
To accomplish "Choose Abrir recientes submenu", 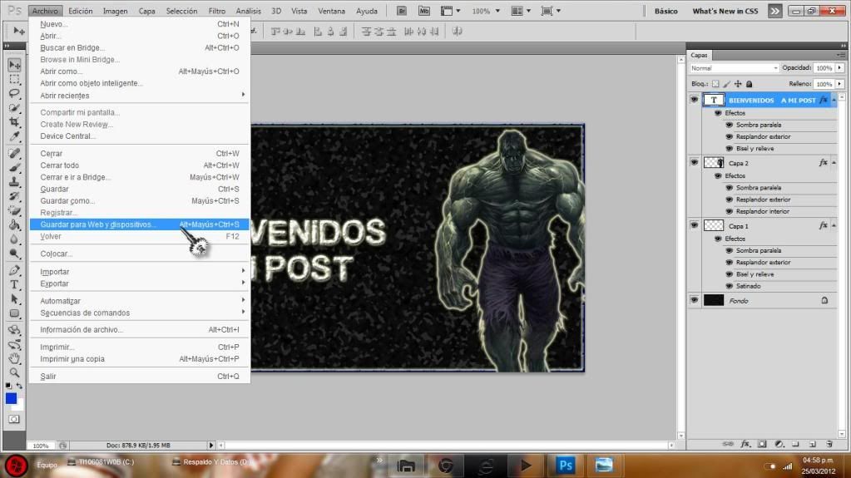I will point(140,96).
